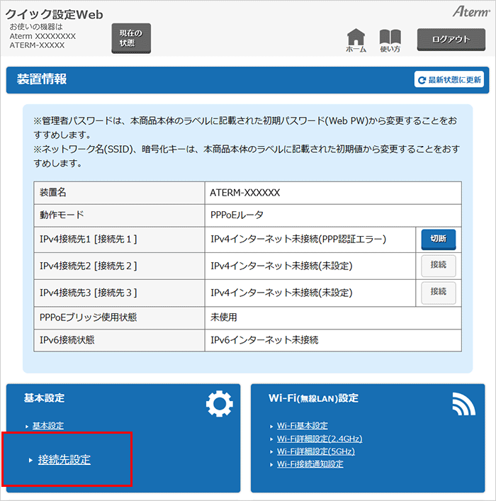Viewport: 496px width, 501px height.
Task: Open the 使い方 (How to use) book icon
Action: [390, 40]
